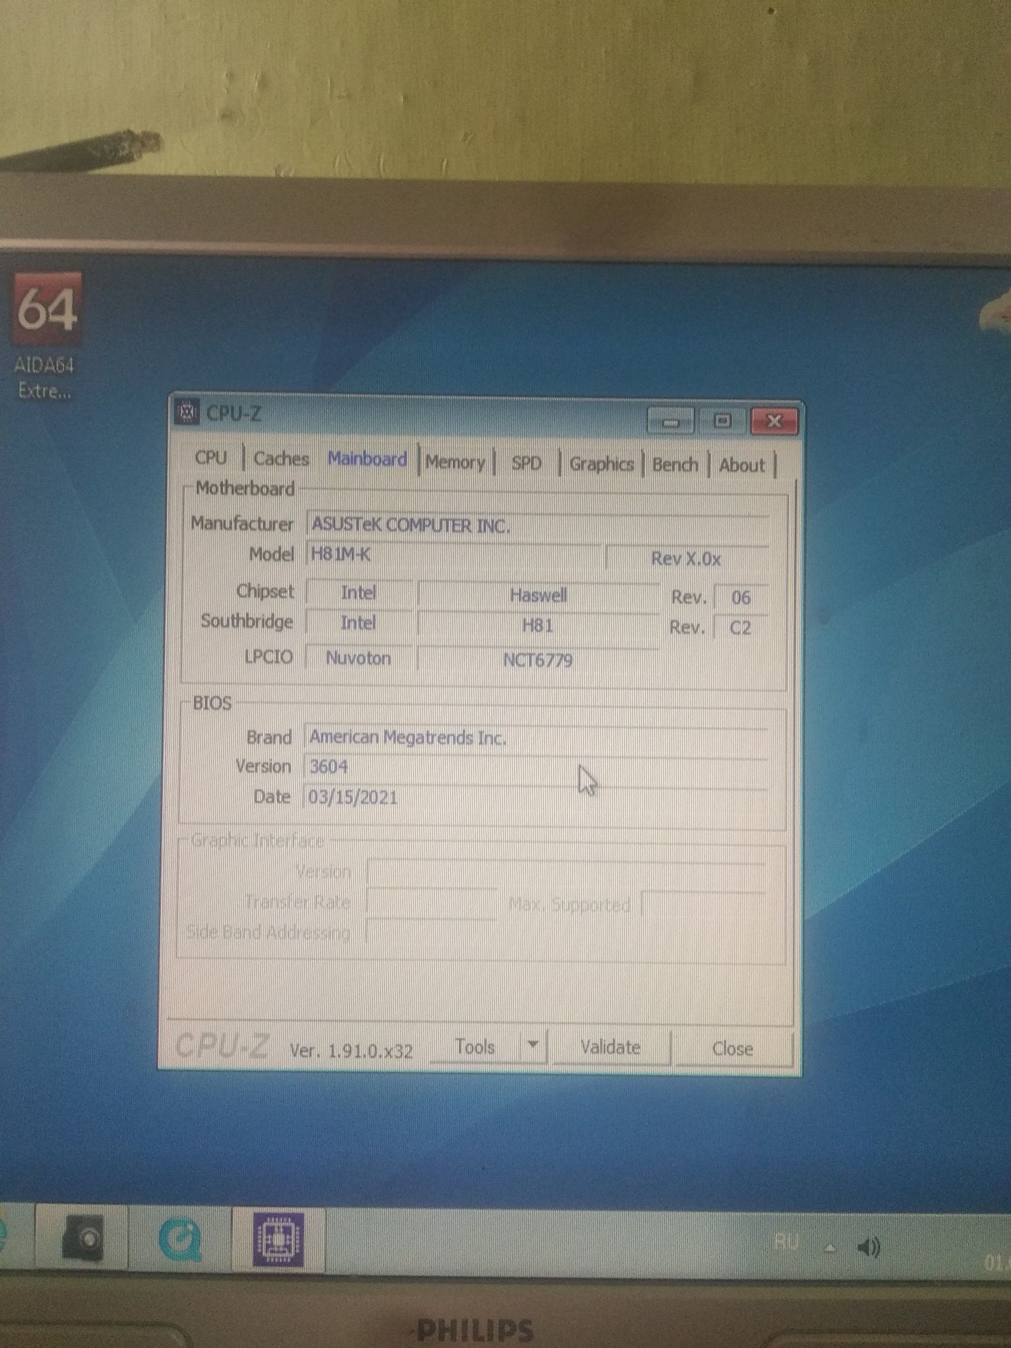Image resolution: width=1011 pixels, height=1348 pixels.
Task: Click the southbridge revision C2 value
Action: pos(740,627)
